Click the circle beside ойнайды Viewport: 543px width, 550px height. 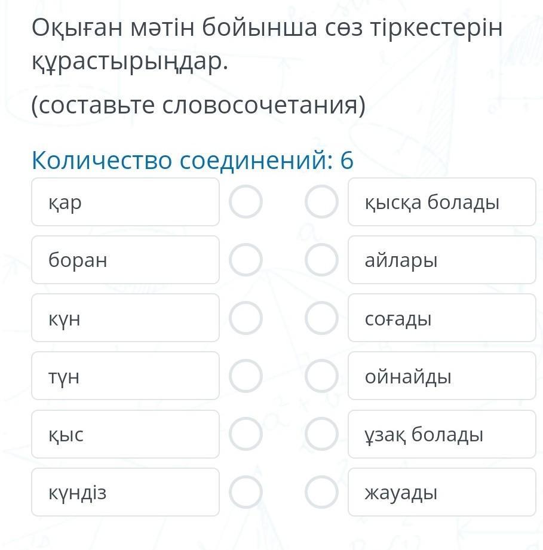322,376
